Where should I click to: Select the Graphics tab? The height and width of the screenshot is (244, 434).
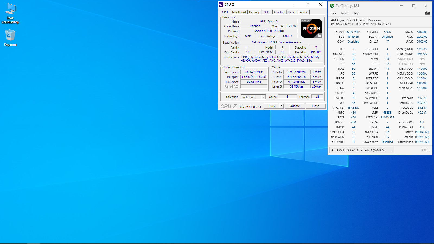click(279, 12)
